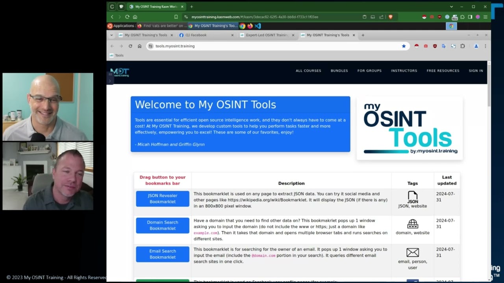Image resolution: width=504 pixels, height=283 pixels.
Task: Open the inner Chrome profile icon
Action: 476,46
